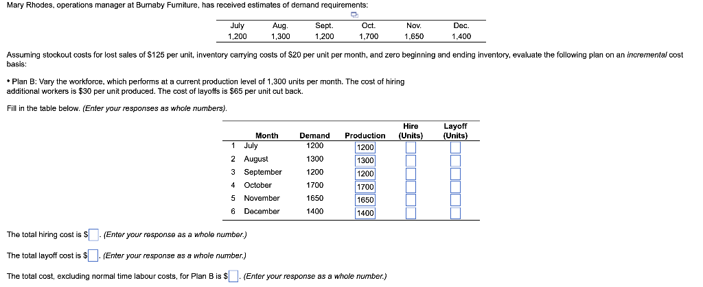This screenshot has width=703, height=287.
Task: Select the November Layoff units input box
Action: click(456, 199)
